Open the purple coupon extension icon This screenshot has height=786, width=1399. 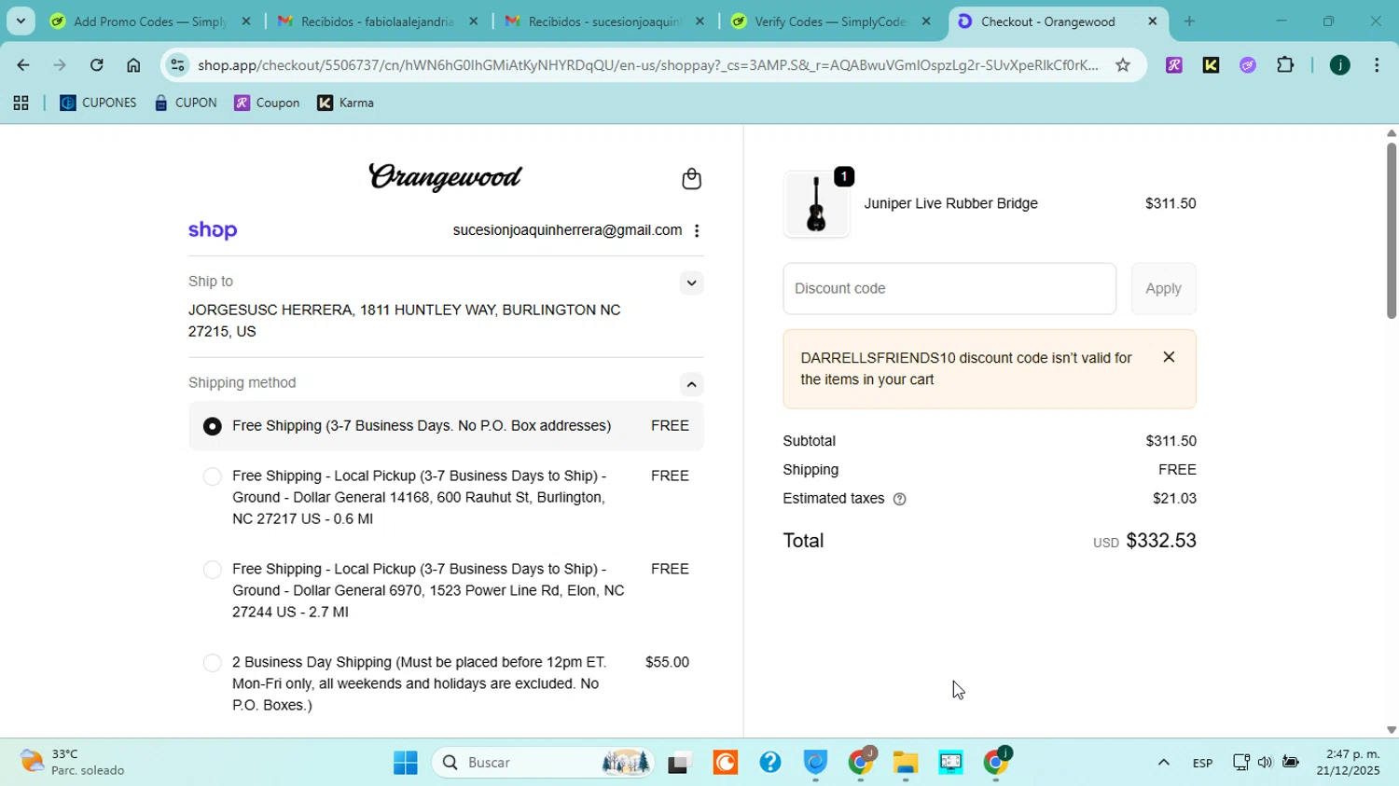pos(1174,65)
